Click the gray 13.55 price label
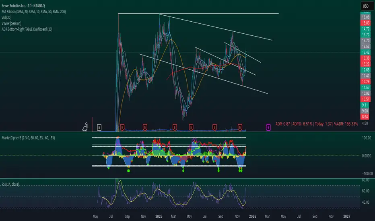Screen dimensions: 375x221 (x=365, y=46)
